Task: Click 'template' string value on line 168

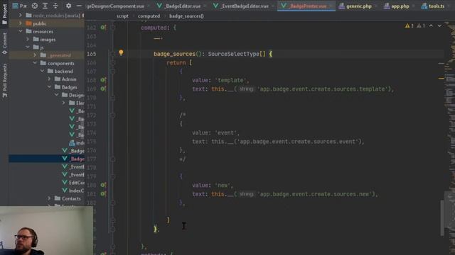Action: coord(231,80)
